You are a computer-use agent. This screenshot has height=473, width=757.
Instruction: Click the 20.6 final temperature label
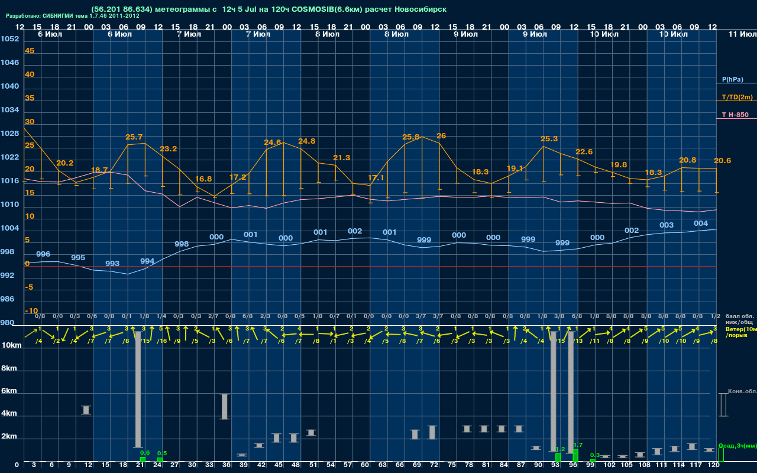[723, 161]
